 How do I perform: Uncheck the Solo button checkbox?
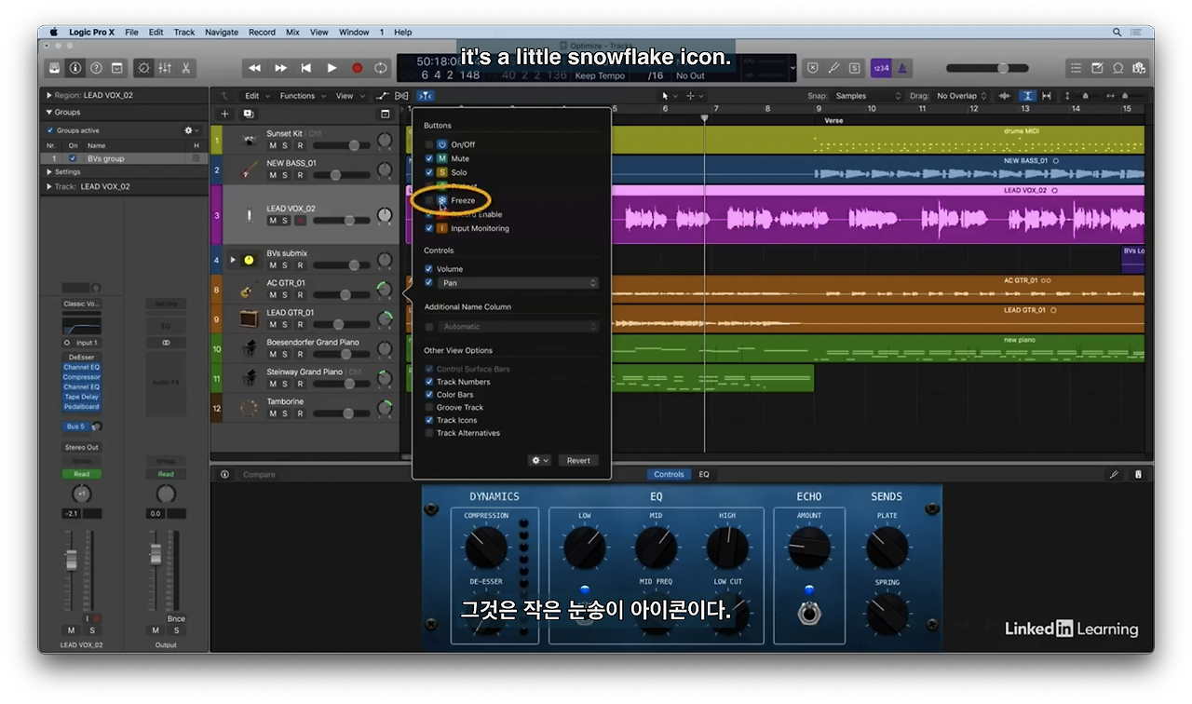[429, 172]
